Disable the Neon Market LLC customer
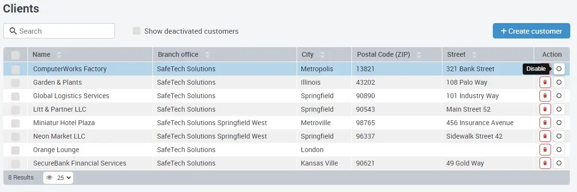 [x=559, y=136]
